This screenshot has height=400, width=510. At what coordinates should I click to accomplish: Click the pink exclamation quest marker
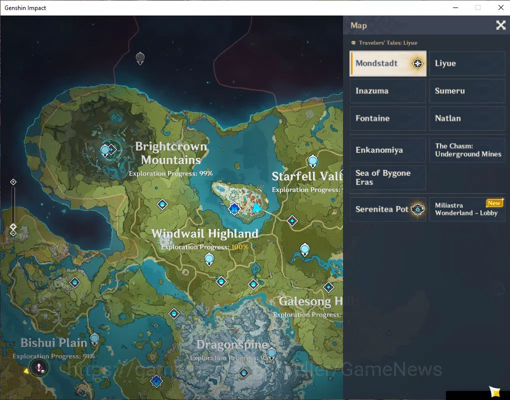tap(39, 368)
